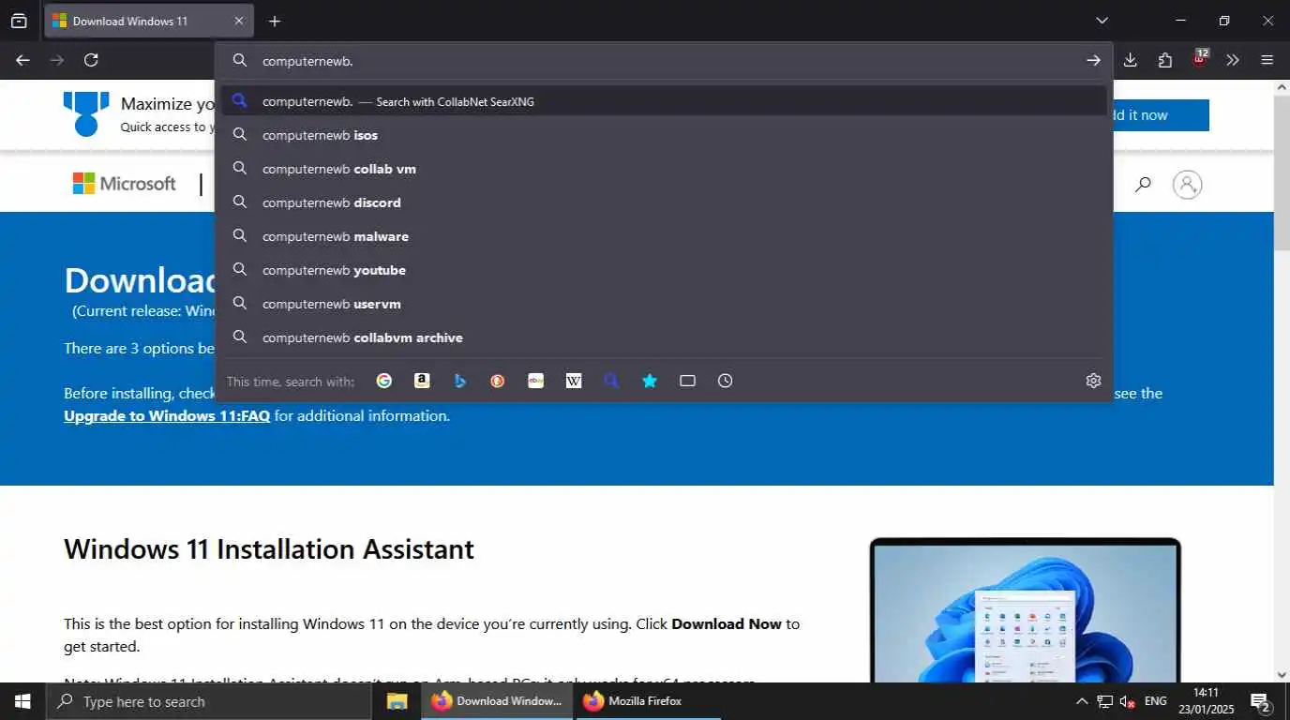Search in history via clock icon
This screenshot has width=1290, height=720.
coord(726,381)
